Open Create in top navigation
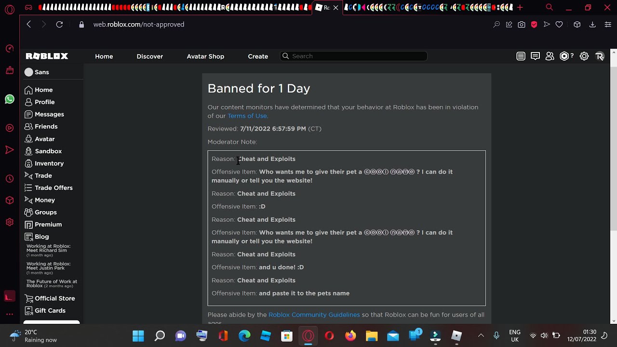The width and height of the screenshot is (617, 347). click(258, 56)
